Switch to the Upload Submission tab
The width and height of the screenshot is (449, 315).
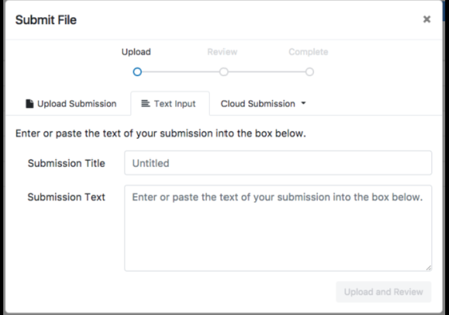point(71,104)
